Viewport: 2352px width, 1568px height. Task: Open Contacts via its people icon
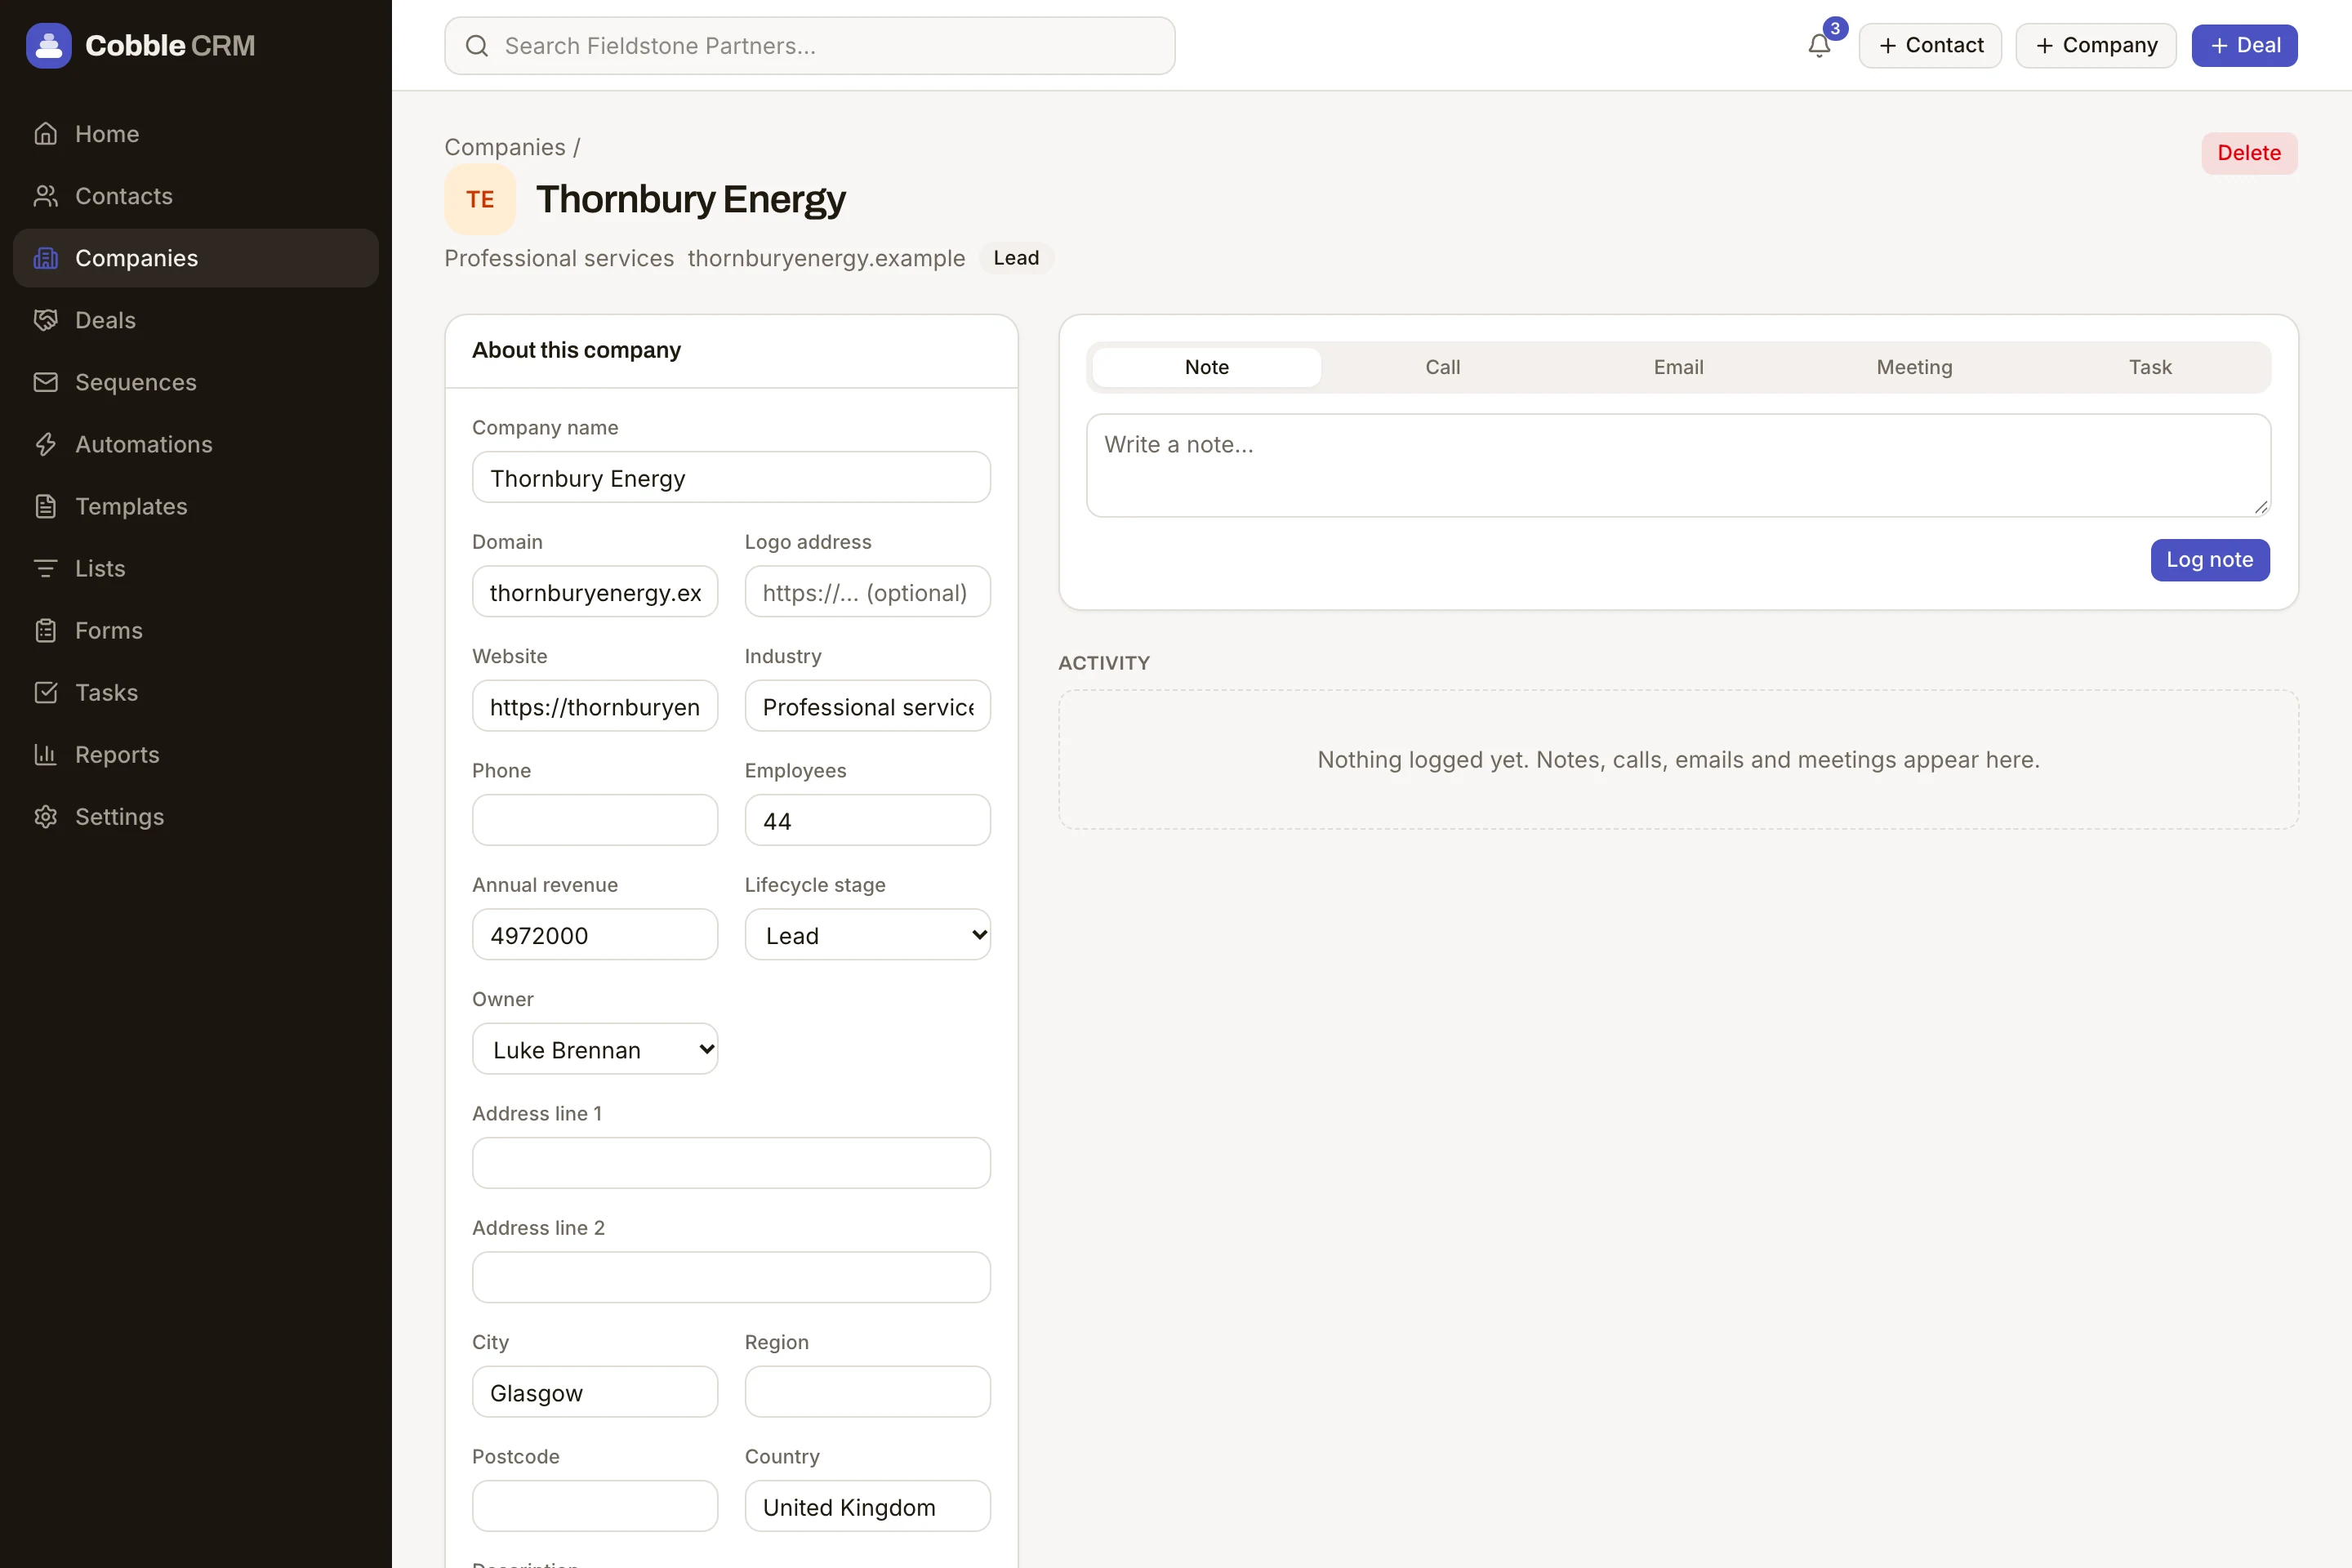[46, 196]
